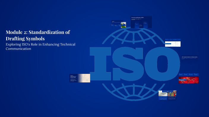
Task: Click the tall columns in the Overview slide
Action: coord(141,25)
